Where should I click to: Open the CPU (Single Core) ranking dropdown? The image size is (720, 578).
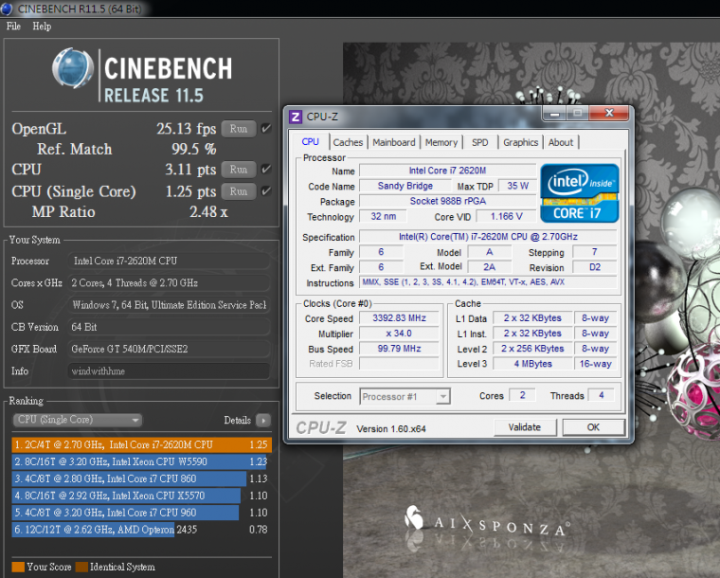click(x=77, y=420)
